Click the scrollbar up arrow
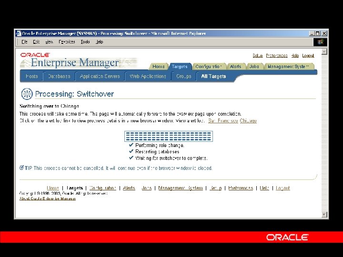The image size is (343, 257). (x=324, y=51)
